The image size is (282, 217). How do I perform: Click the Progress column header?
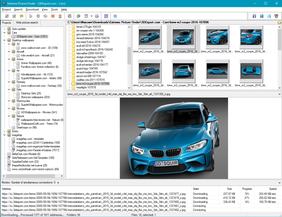(x=247, y=188)
